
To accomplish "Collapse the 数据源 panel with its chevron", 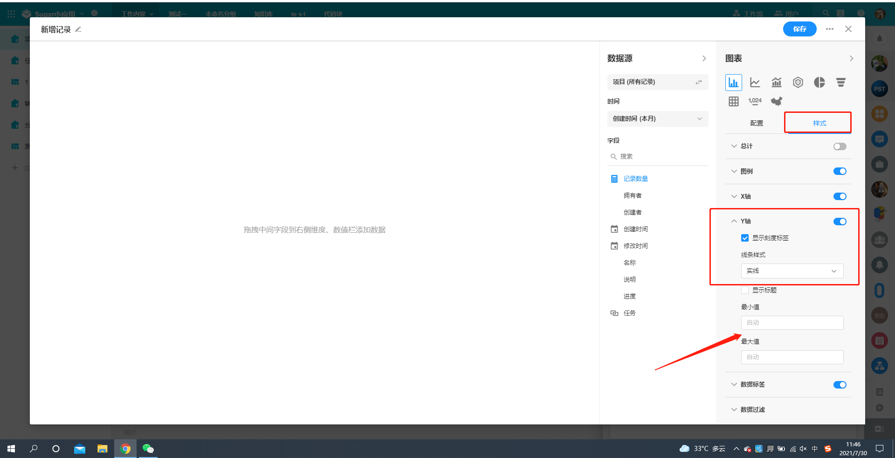I will click(x=704, y=58).
